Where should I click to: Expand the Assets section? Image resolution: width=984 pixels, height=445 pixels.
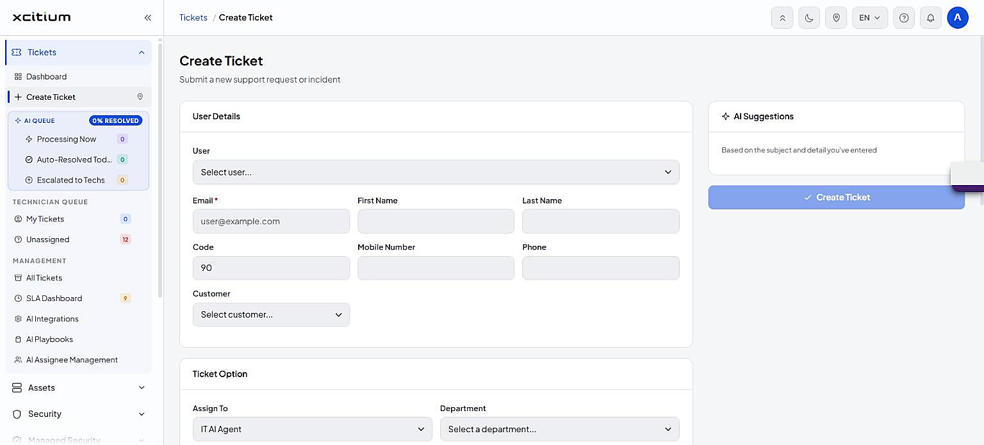(79, 387)
